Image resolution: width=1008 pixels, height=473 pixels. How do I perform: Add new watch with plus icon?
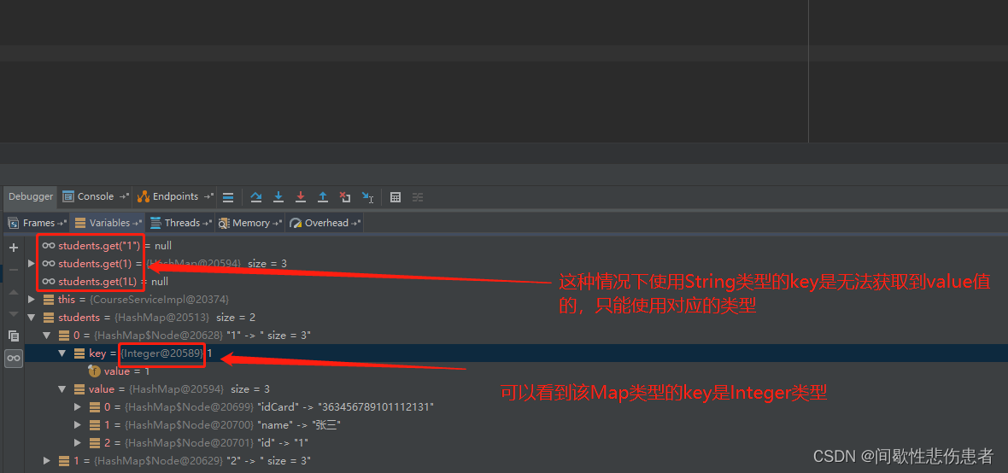[13, 248]
